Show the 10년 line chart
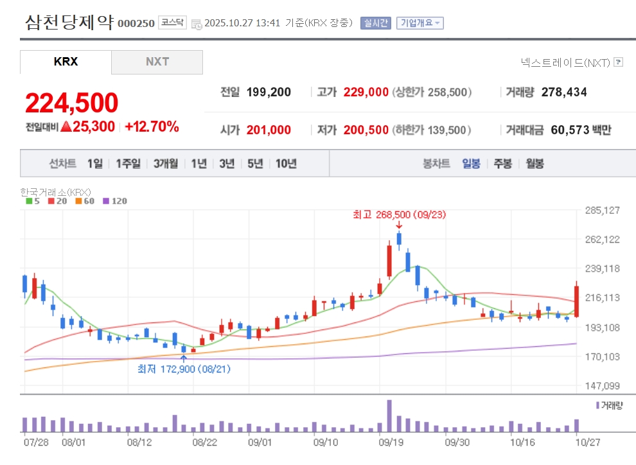This screenshot has height=465, width=636. (x=286, y=163)
